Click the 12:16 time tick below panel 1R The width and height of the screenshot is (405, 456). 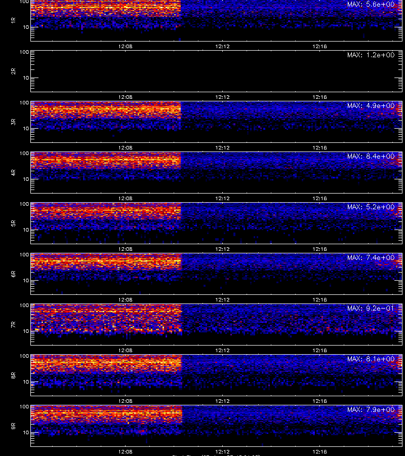tap(319, 46)
